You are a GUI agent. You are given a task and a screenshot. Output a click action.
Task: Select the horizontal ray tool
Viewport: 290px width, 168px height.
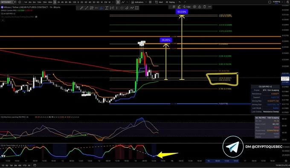96,8
